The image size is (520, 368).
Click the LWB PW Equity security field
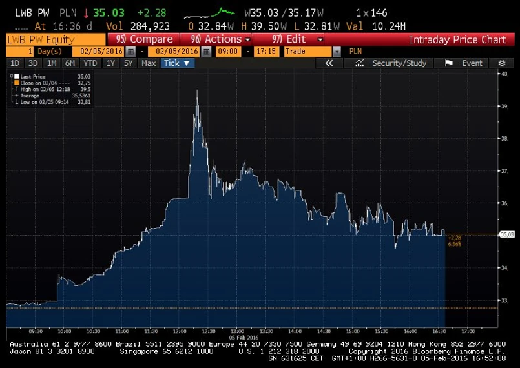56,39
